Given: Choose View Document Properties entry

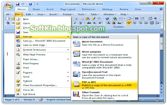Looking at the screenshot, I should coord(43,85).
